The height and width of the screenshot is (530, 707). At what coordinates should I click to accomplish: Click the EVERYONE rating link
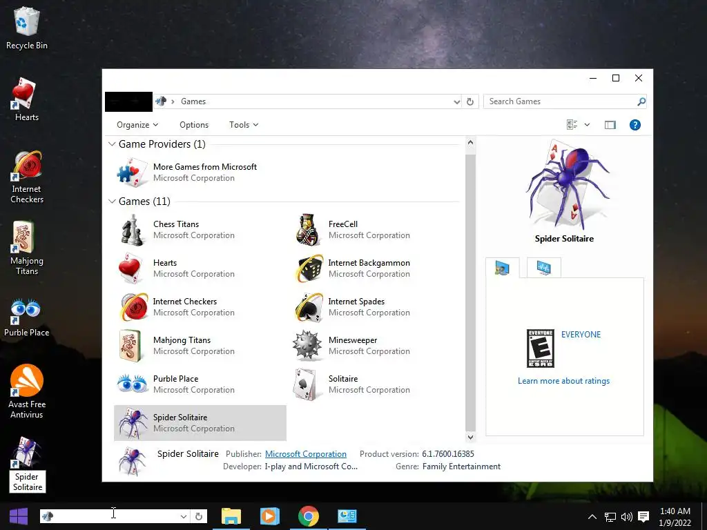pos(581,335)
